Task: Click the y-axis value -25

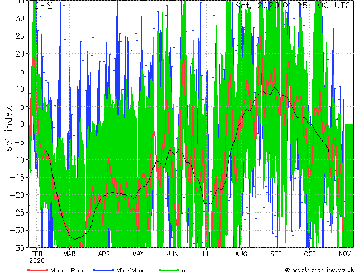Action: pos(17,213)
